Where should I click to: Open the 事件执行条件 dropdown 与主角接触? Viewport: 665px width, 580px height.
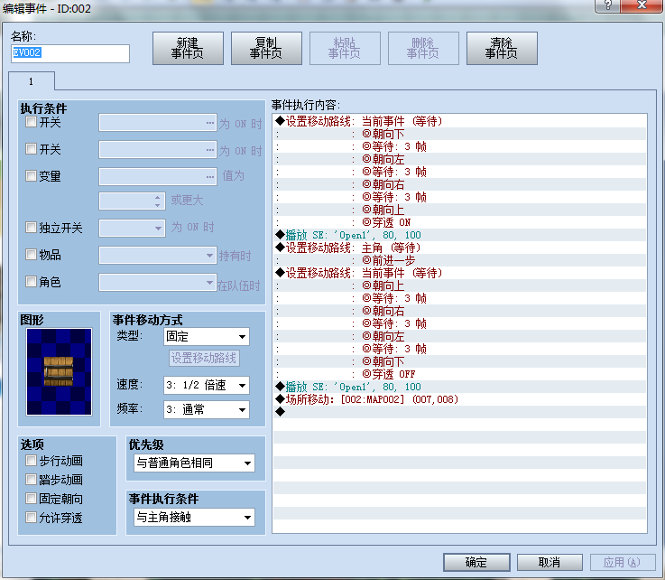coord(195,517)
